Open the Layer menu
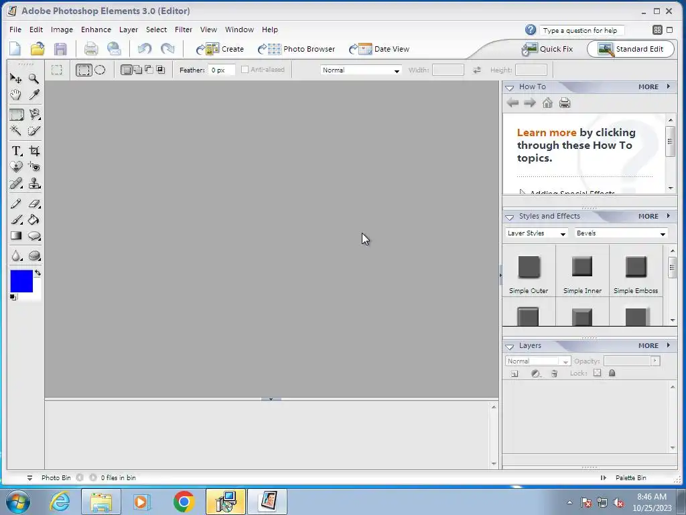This screenshot has width=686, height=515. (x=129, y=30)
